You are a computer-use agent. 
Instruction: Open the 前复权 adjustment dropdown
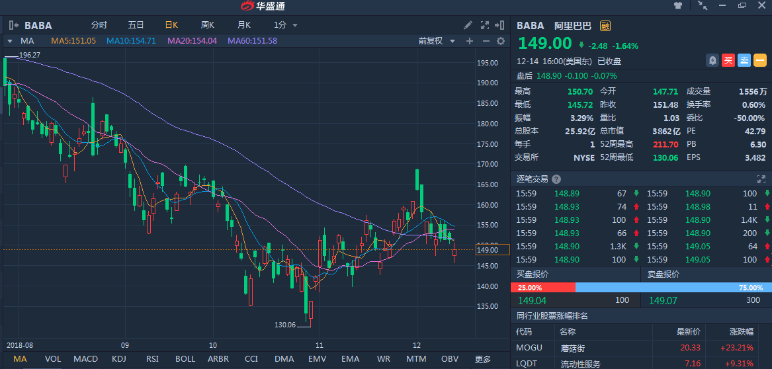tap(437, 41)
